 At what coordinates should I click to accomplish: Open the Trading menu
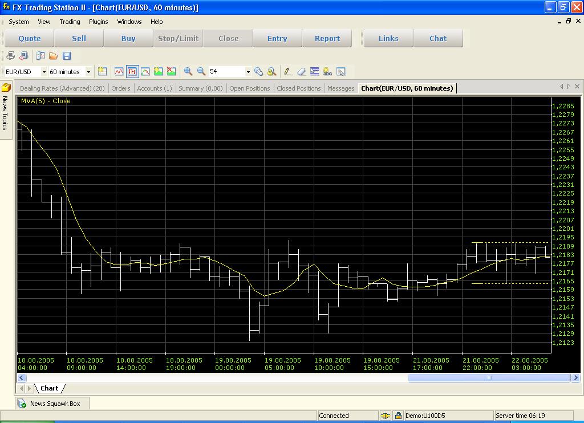(70, 22)
